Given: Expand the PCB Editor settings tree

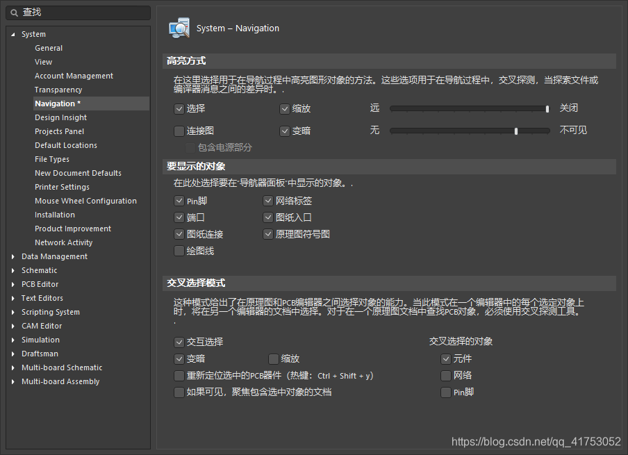Looking at the screenshot, I should [12, 284].
